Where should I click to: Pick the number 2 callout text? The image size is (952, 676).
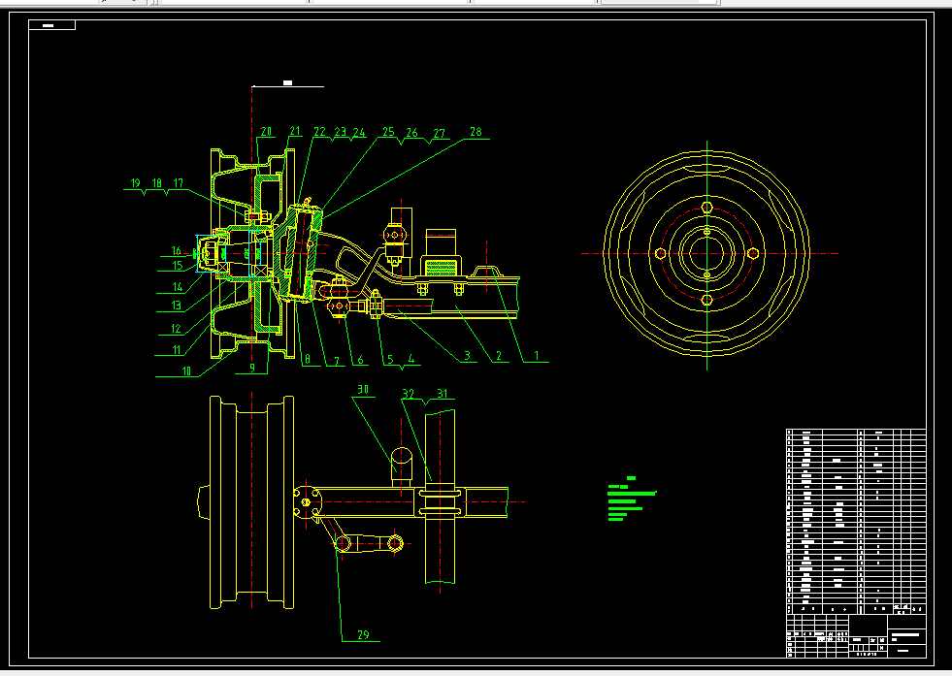click(x=499, y=356)
